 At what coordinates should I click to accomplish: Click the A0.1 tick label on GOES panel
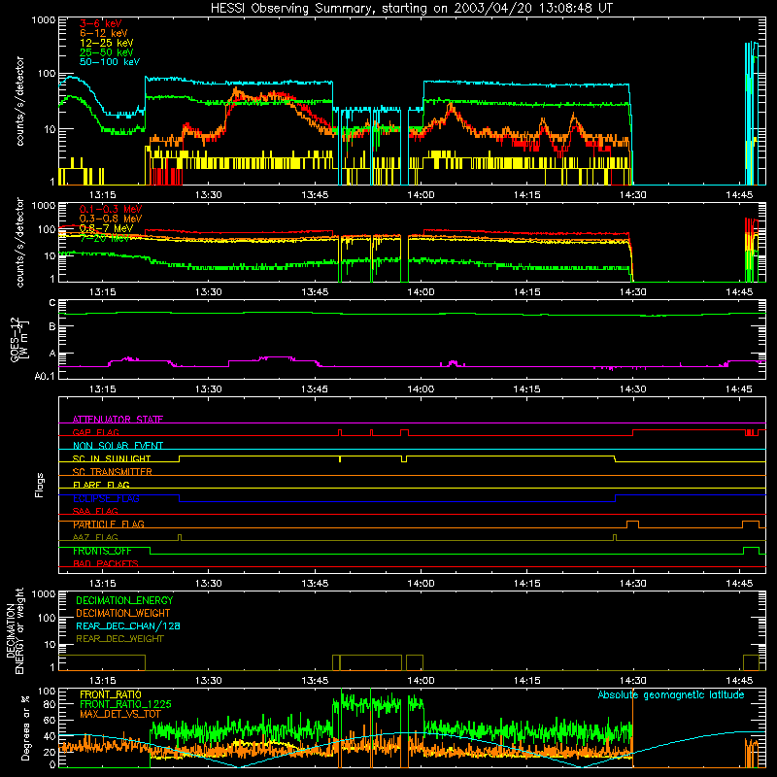click(x=45, y=376)
